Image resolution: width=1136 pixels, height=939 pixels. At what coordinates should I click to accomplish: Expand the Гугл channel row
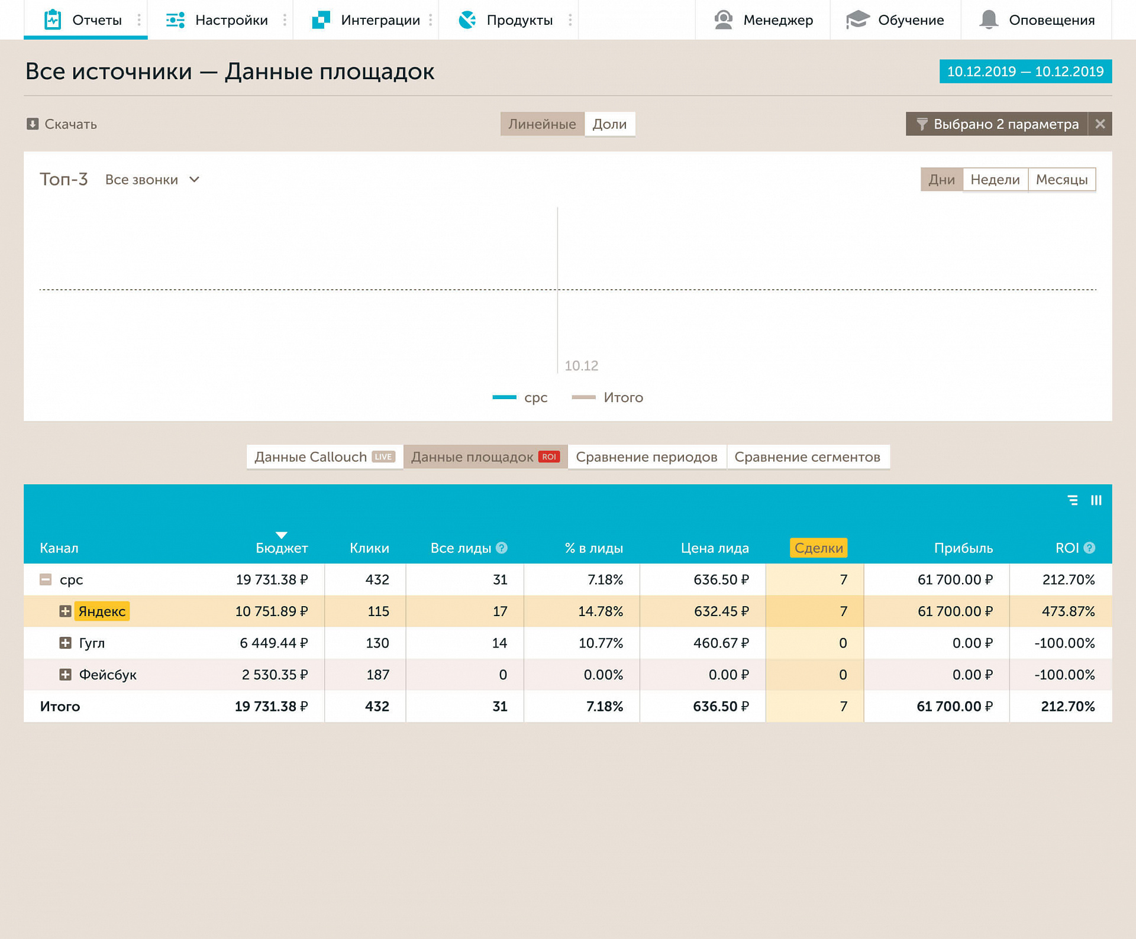click(65, 643)
